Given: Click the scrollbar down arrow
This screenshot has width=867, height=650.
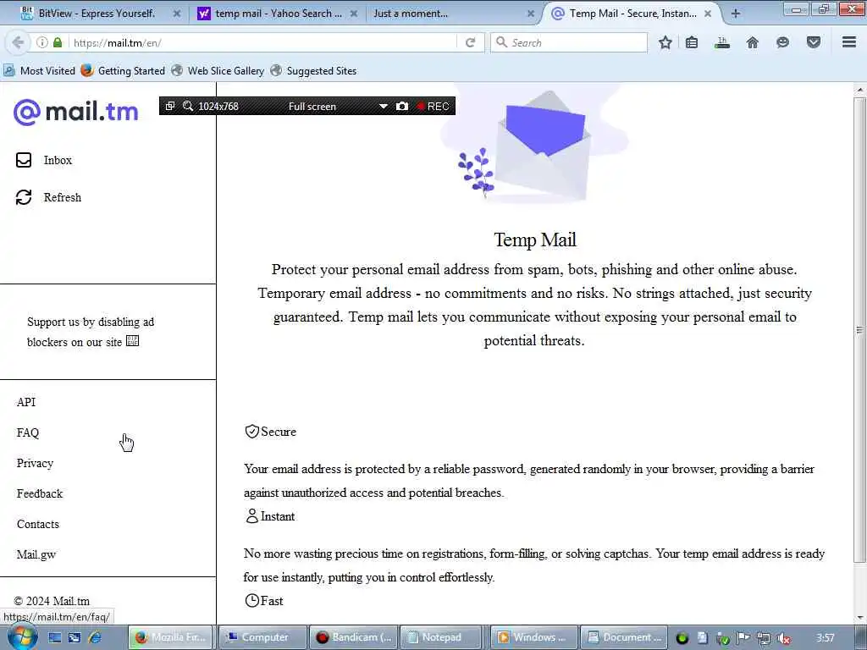Looking at the screenshot, I should pos(859,619).
